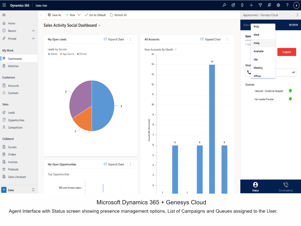Toggle Hot Leads Preview queue indicator
The width and height of the screenshot is (301, 226).
290,99
